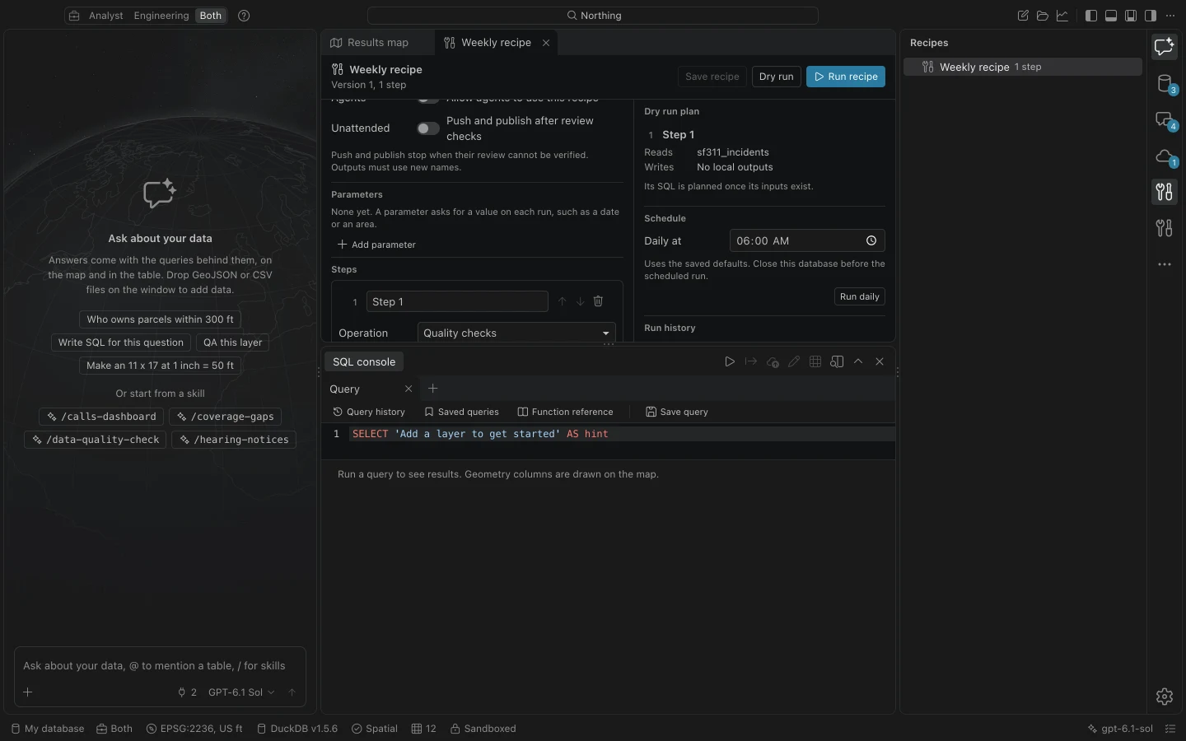The image size is (1186, 741).
Task: Open the time picker clock in Daily at field
Action: 871,240
